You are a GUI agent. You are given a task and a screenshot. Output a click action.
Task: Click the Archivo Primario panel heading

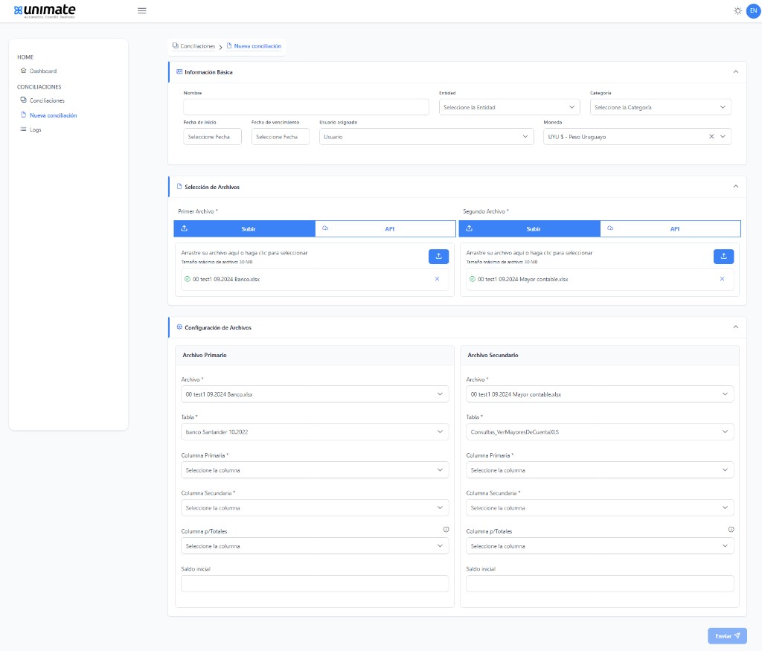(205, 355)
